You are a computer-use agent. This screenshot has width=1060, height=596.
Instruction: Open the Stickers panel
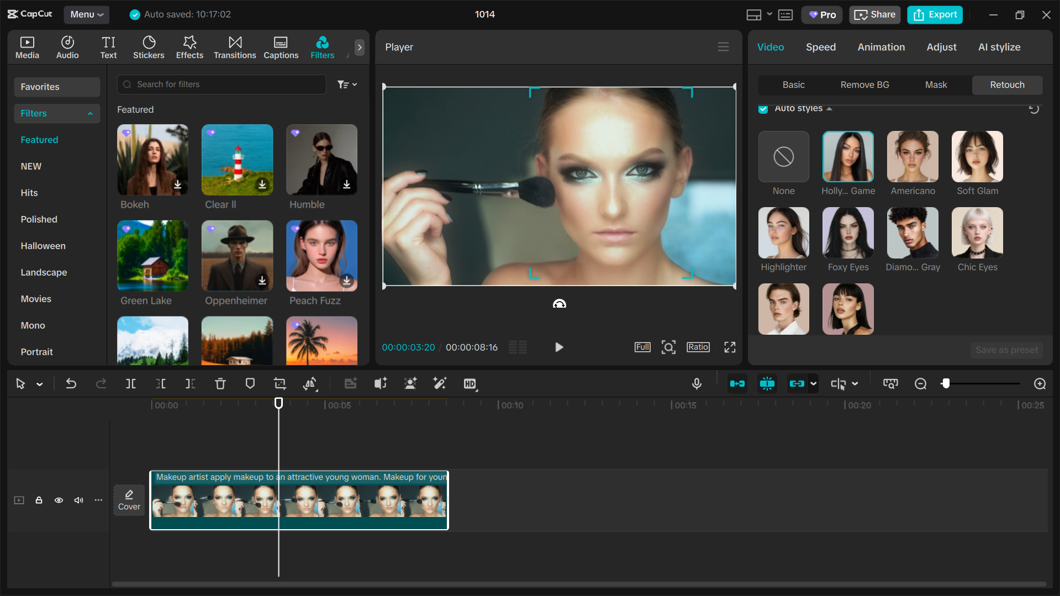pyautogui.click(x=148, y=47)
